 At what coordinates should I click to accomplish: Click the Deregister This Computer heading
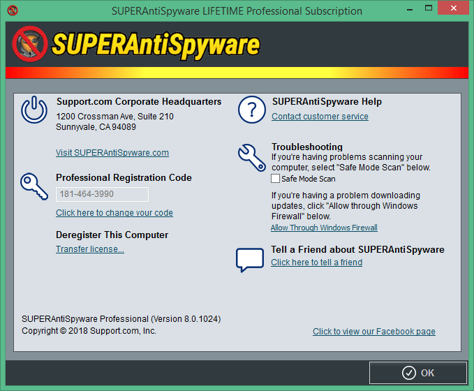[112, 235]
